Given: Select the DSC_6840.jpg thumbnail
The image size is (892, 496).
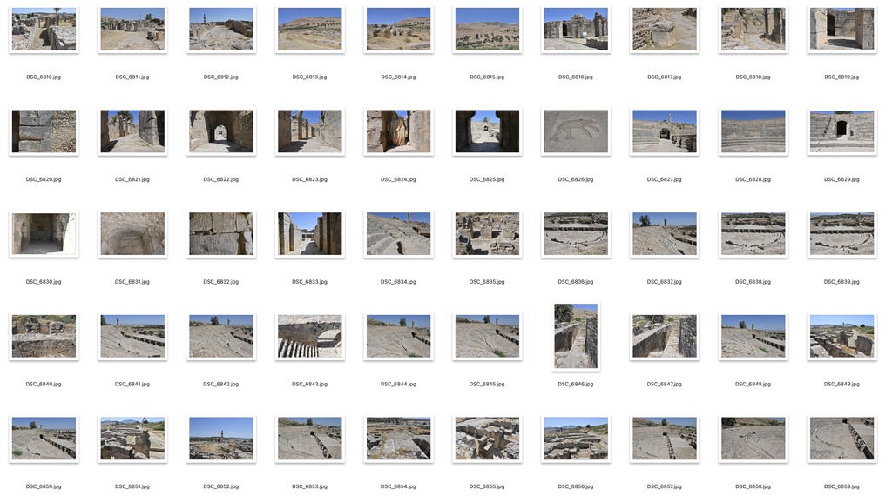Looking at the screenshot, I should coord(44,336).
